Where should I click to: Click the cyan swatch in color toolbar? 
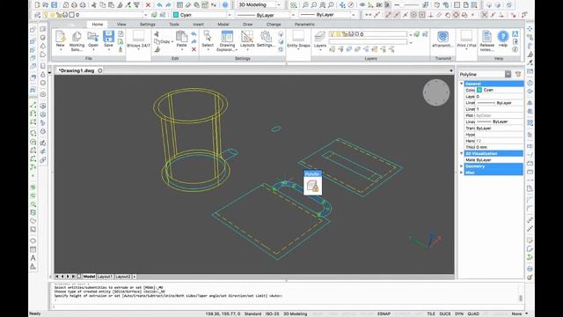176,15
